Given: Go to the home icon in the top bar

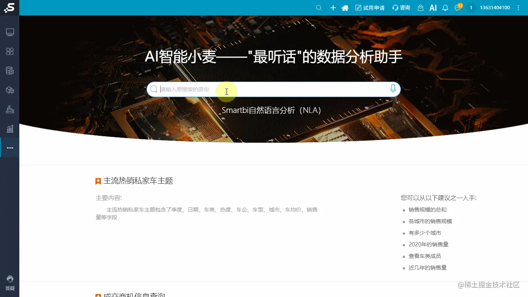Looking at the screenshot, I should [345, 8].
